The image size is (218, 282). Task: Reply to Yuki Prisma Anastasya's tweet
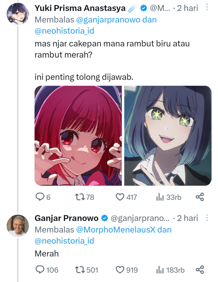40,197
